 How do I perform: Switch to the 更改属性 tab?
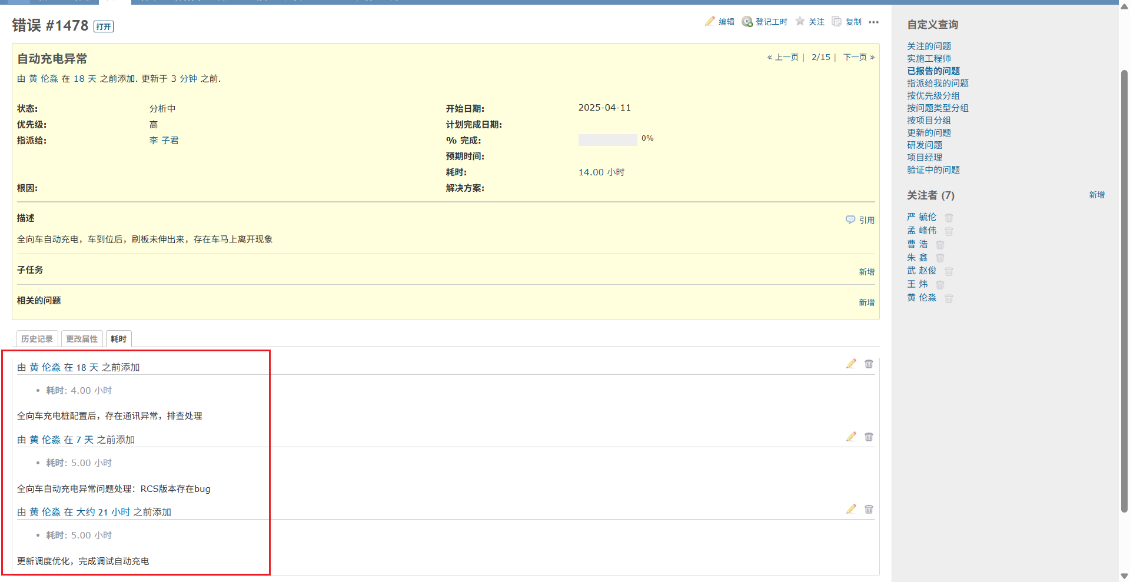[82, 339]
